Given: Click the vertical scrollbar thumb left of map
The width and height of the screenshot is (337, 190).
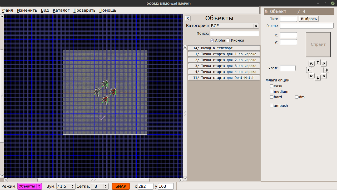Looking at the screenshot, I should click(2, 96).
